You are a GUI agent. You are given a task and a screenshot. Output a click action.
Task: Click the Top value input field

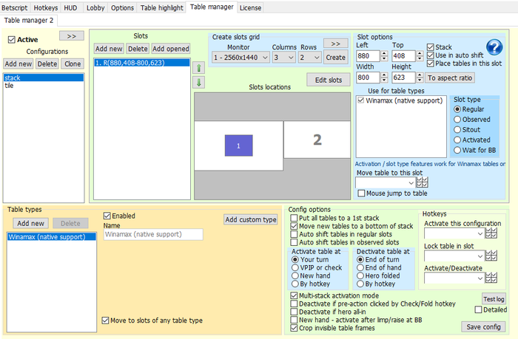(403, 55)
